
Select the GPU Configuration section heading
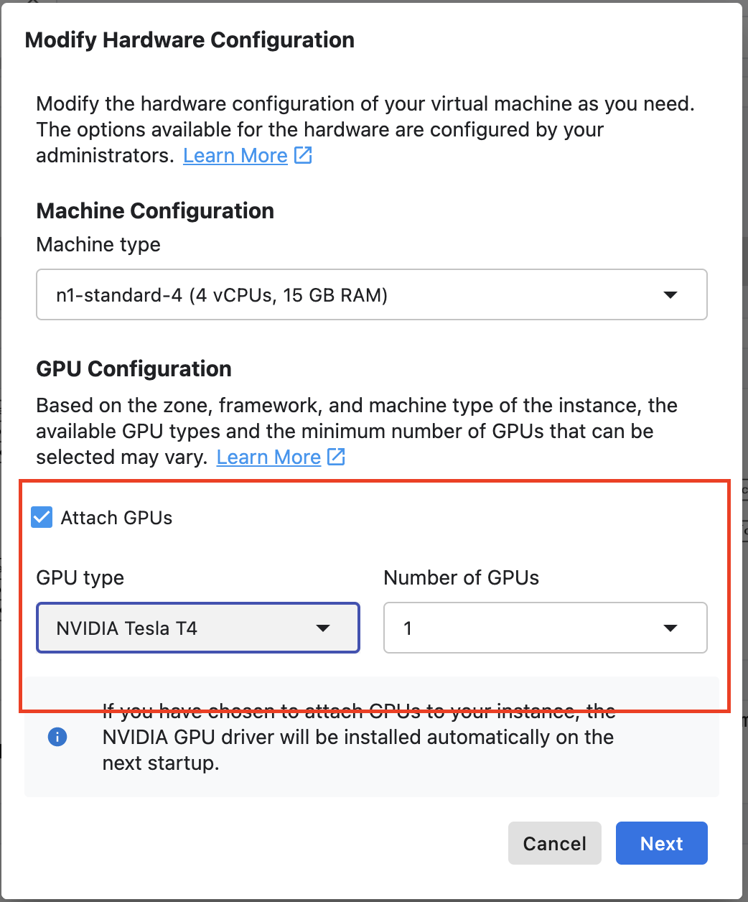134,368
